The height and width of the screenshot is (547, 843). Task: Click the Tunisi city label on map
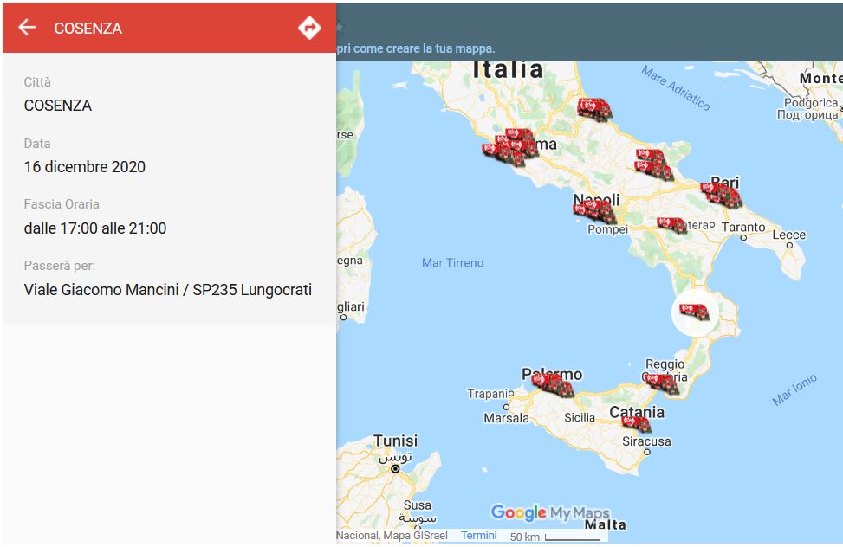[395, 441]
